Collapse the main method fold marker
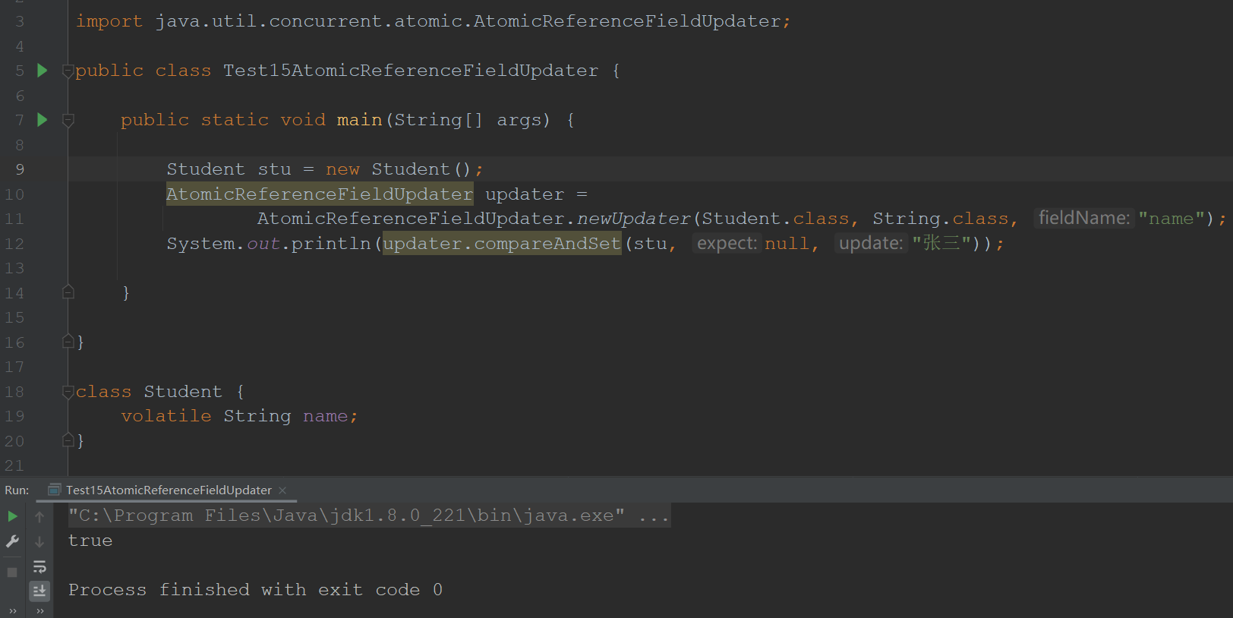1233x618 pixels. pos(68,121)
